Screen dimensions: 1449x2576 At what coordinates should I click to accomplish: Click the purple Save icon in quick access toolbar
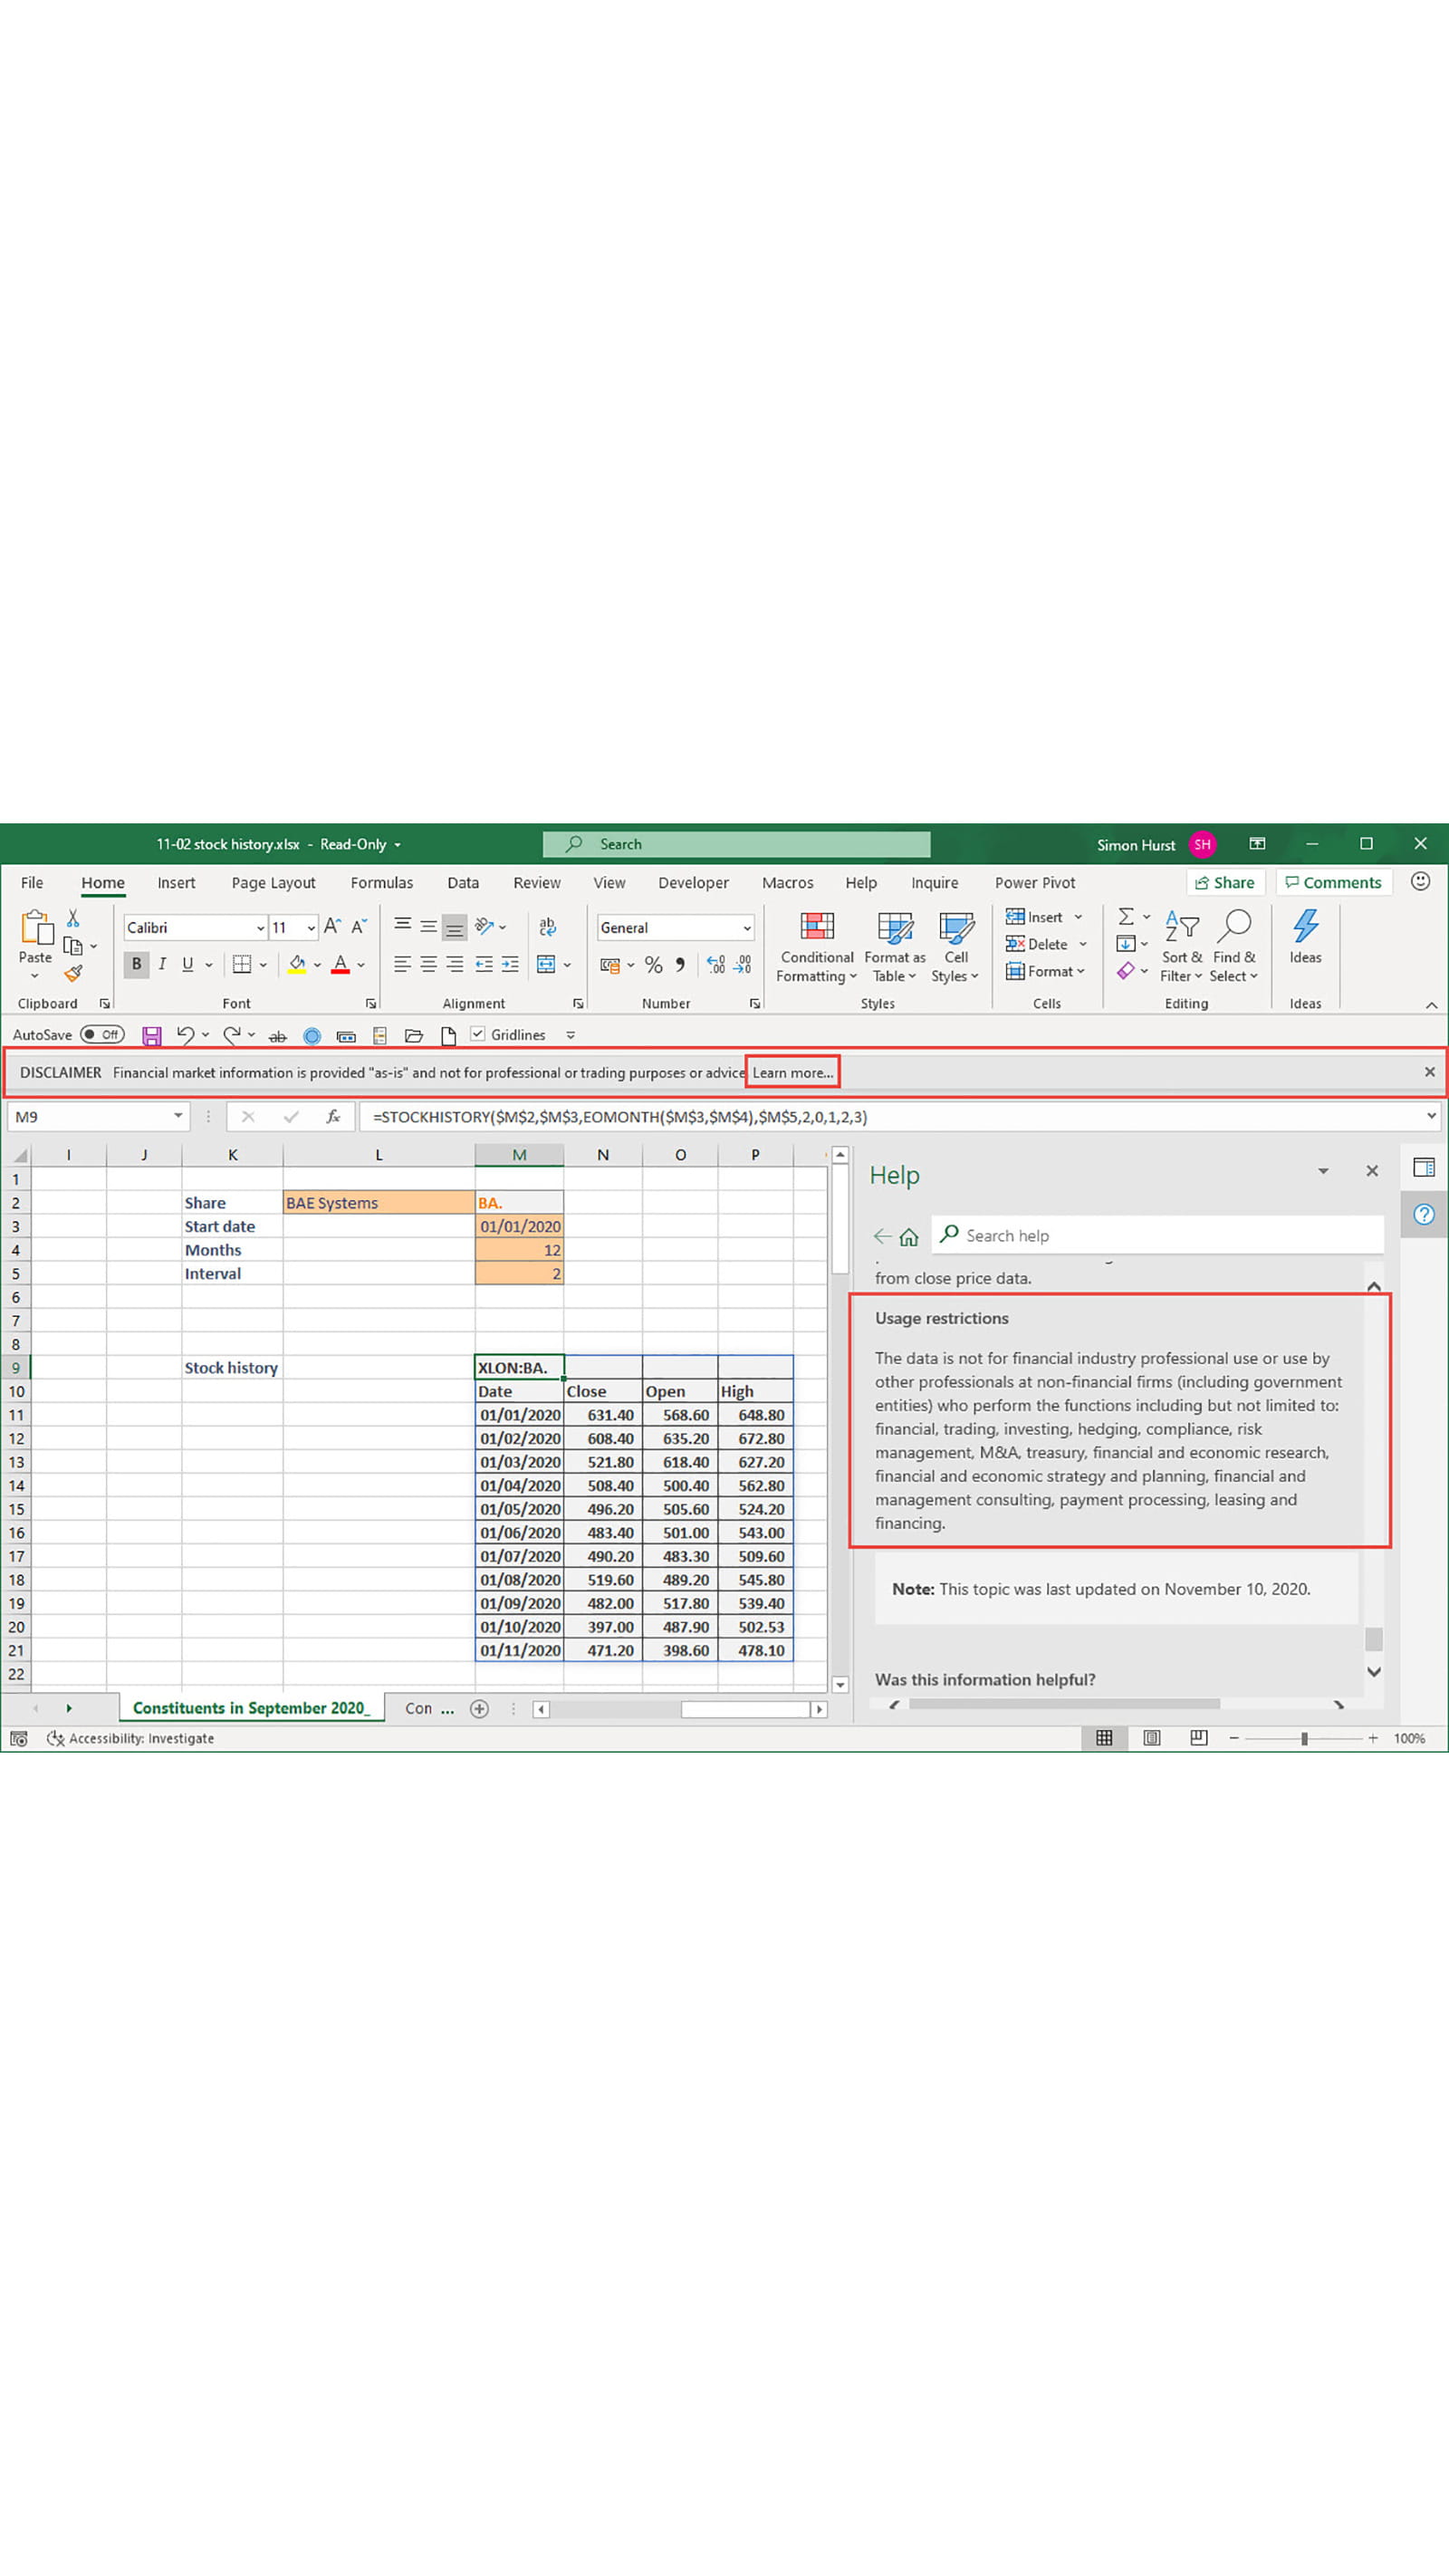152,1035
